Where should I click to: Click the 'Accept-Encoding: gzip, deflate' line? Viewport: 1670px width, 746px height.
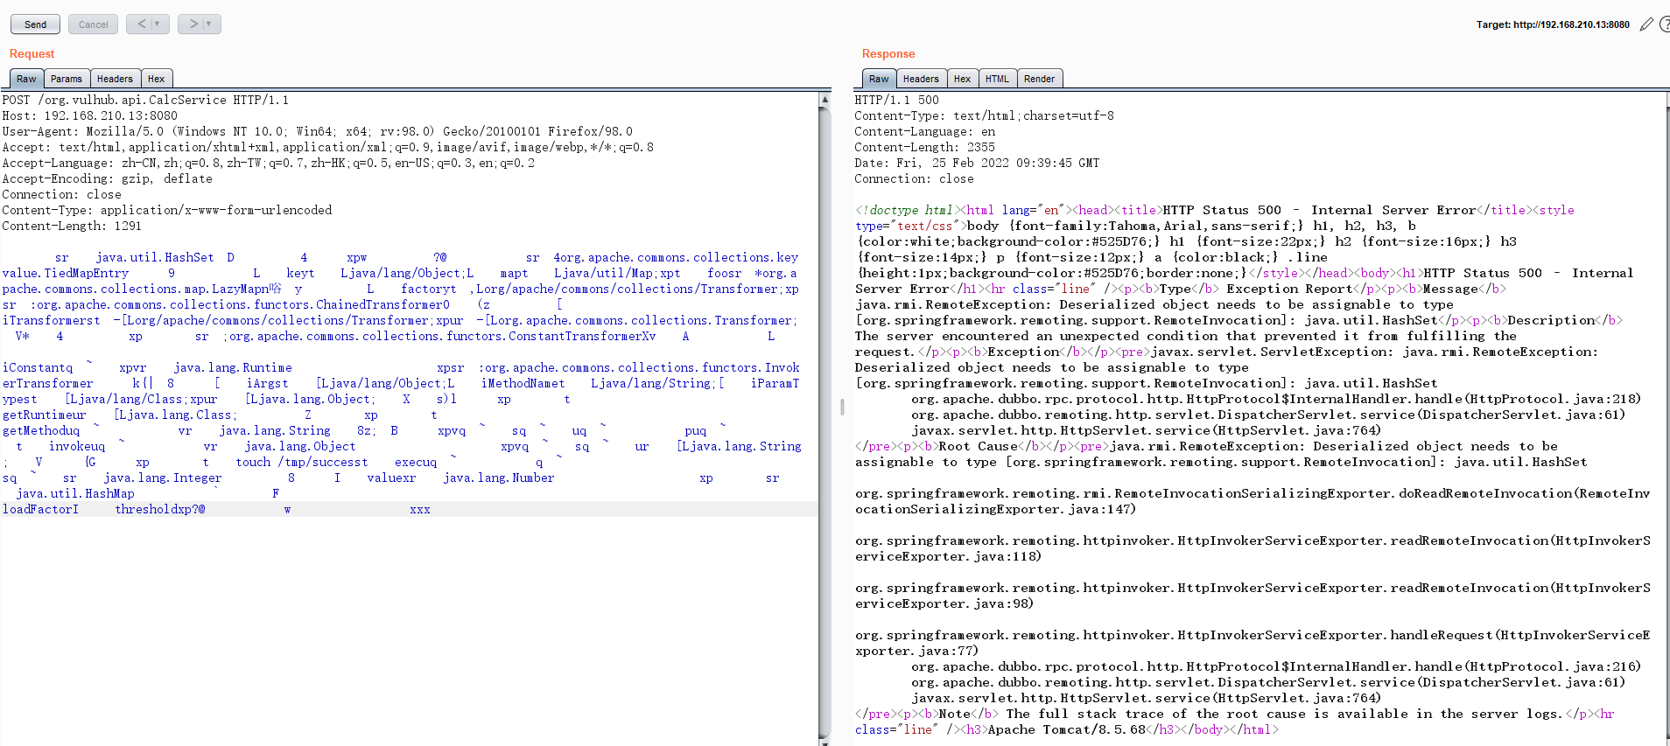coord(107,178)
